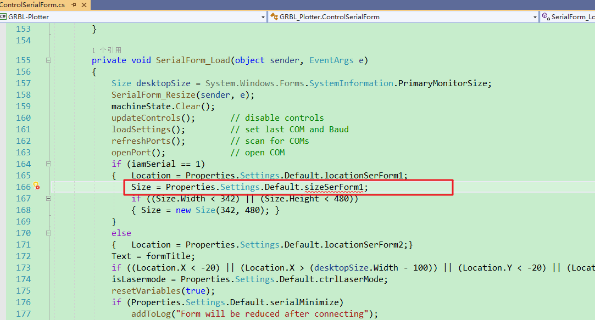
Task: Collapse the SerialForm_Load method at line 155
Action: (48, 60)
